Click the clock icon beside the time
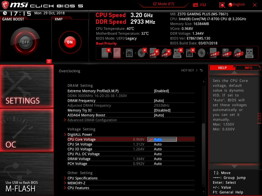The image size is (262, 196). point(5,13)
